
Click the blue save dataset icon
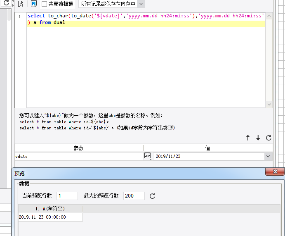34,4
